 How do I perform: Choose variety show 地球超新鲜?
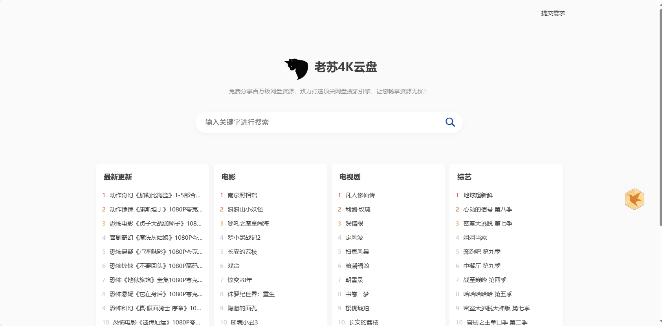coord(478,195)
